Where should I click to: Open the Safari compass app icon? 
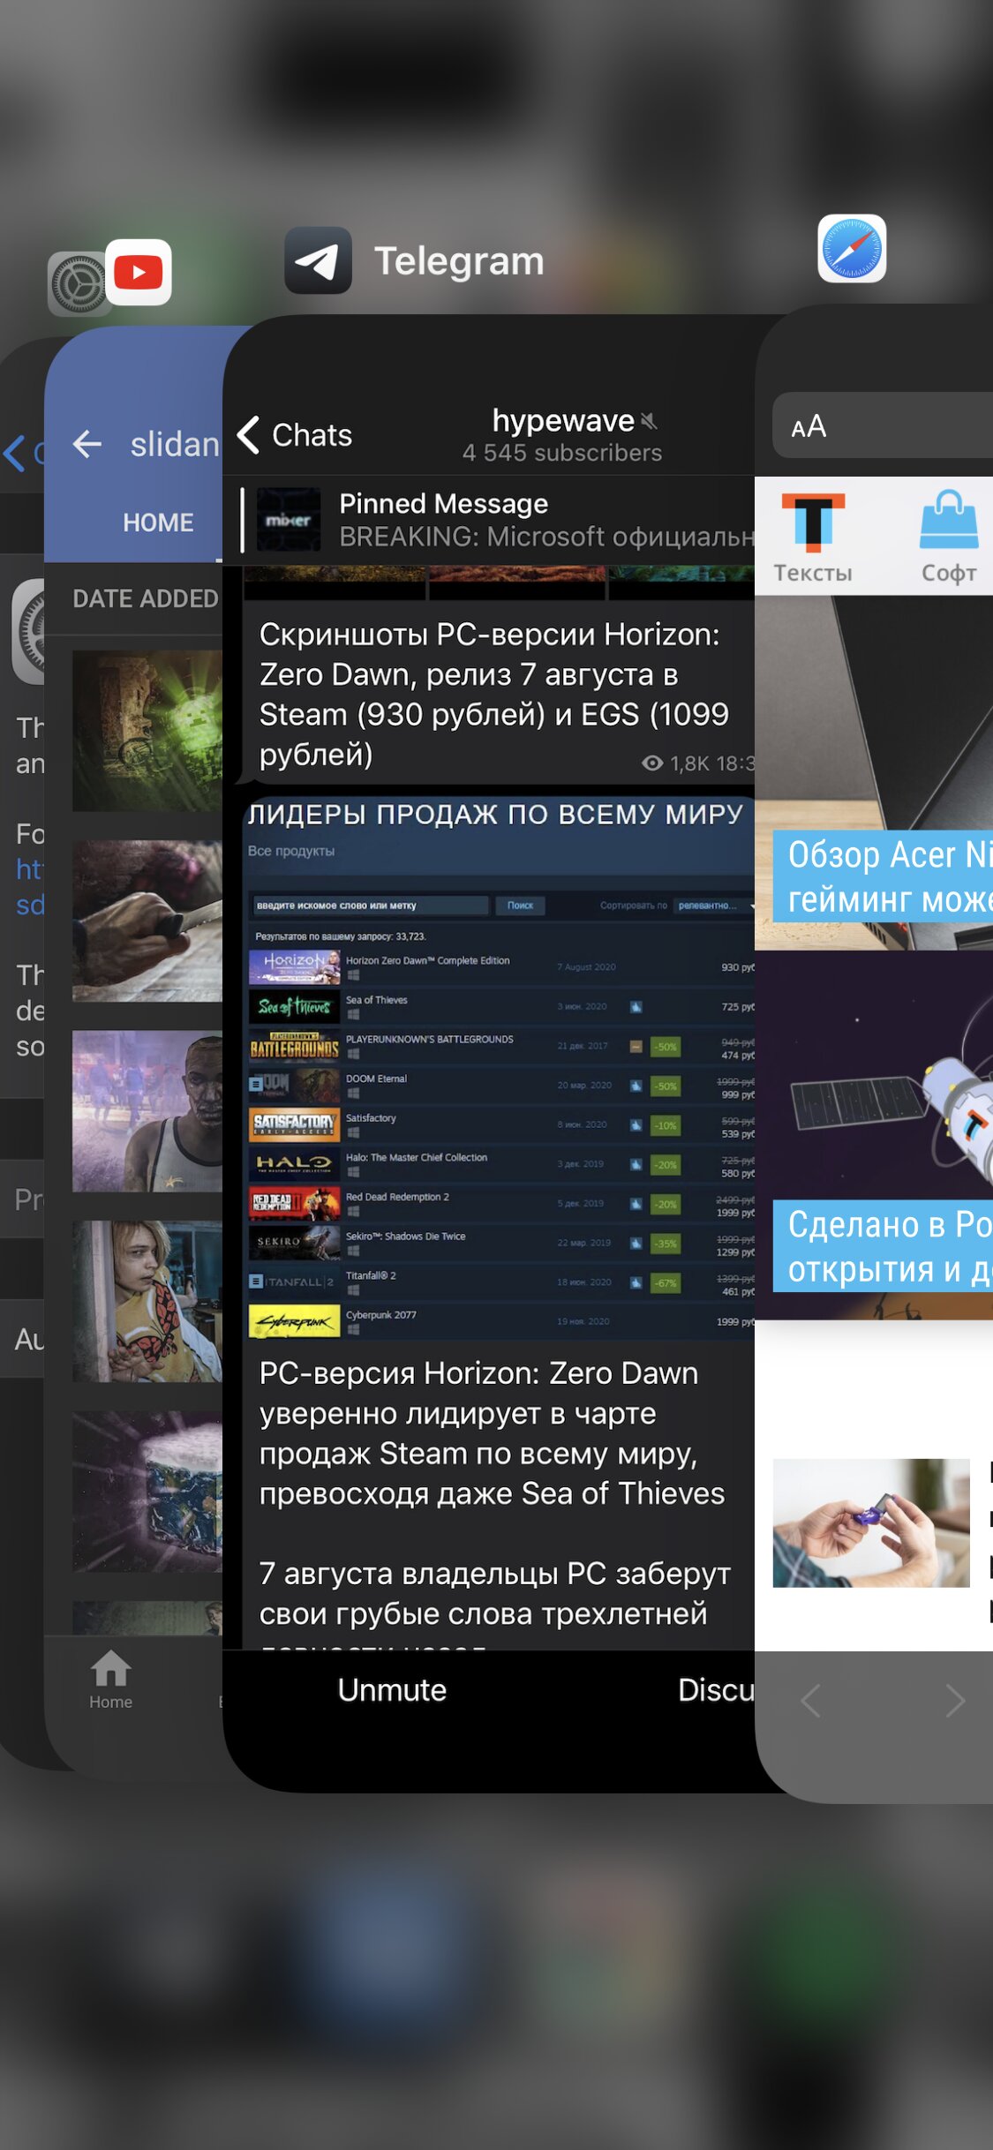[852, 248]
